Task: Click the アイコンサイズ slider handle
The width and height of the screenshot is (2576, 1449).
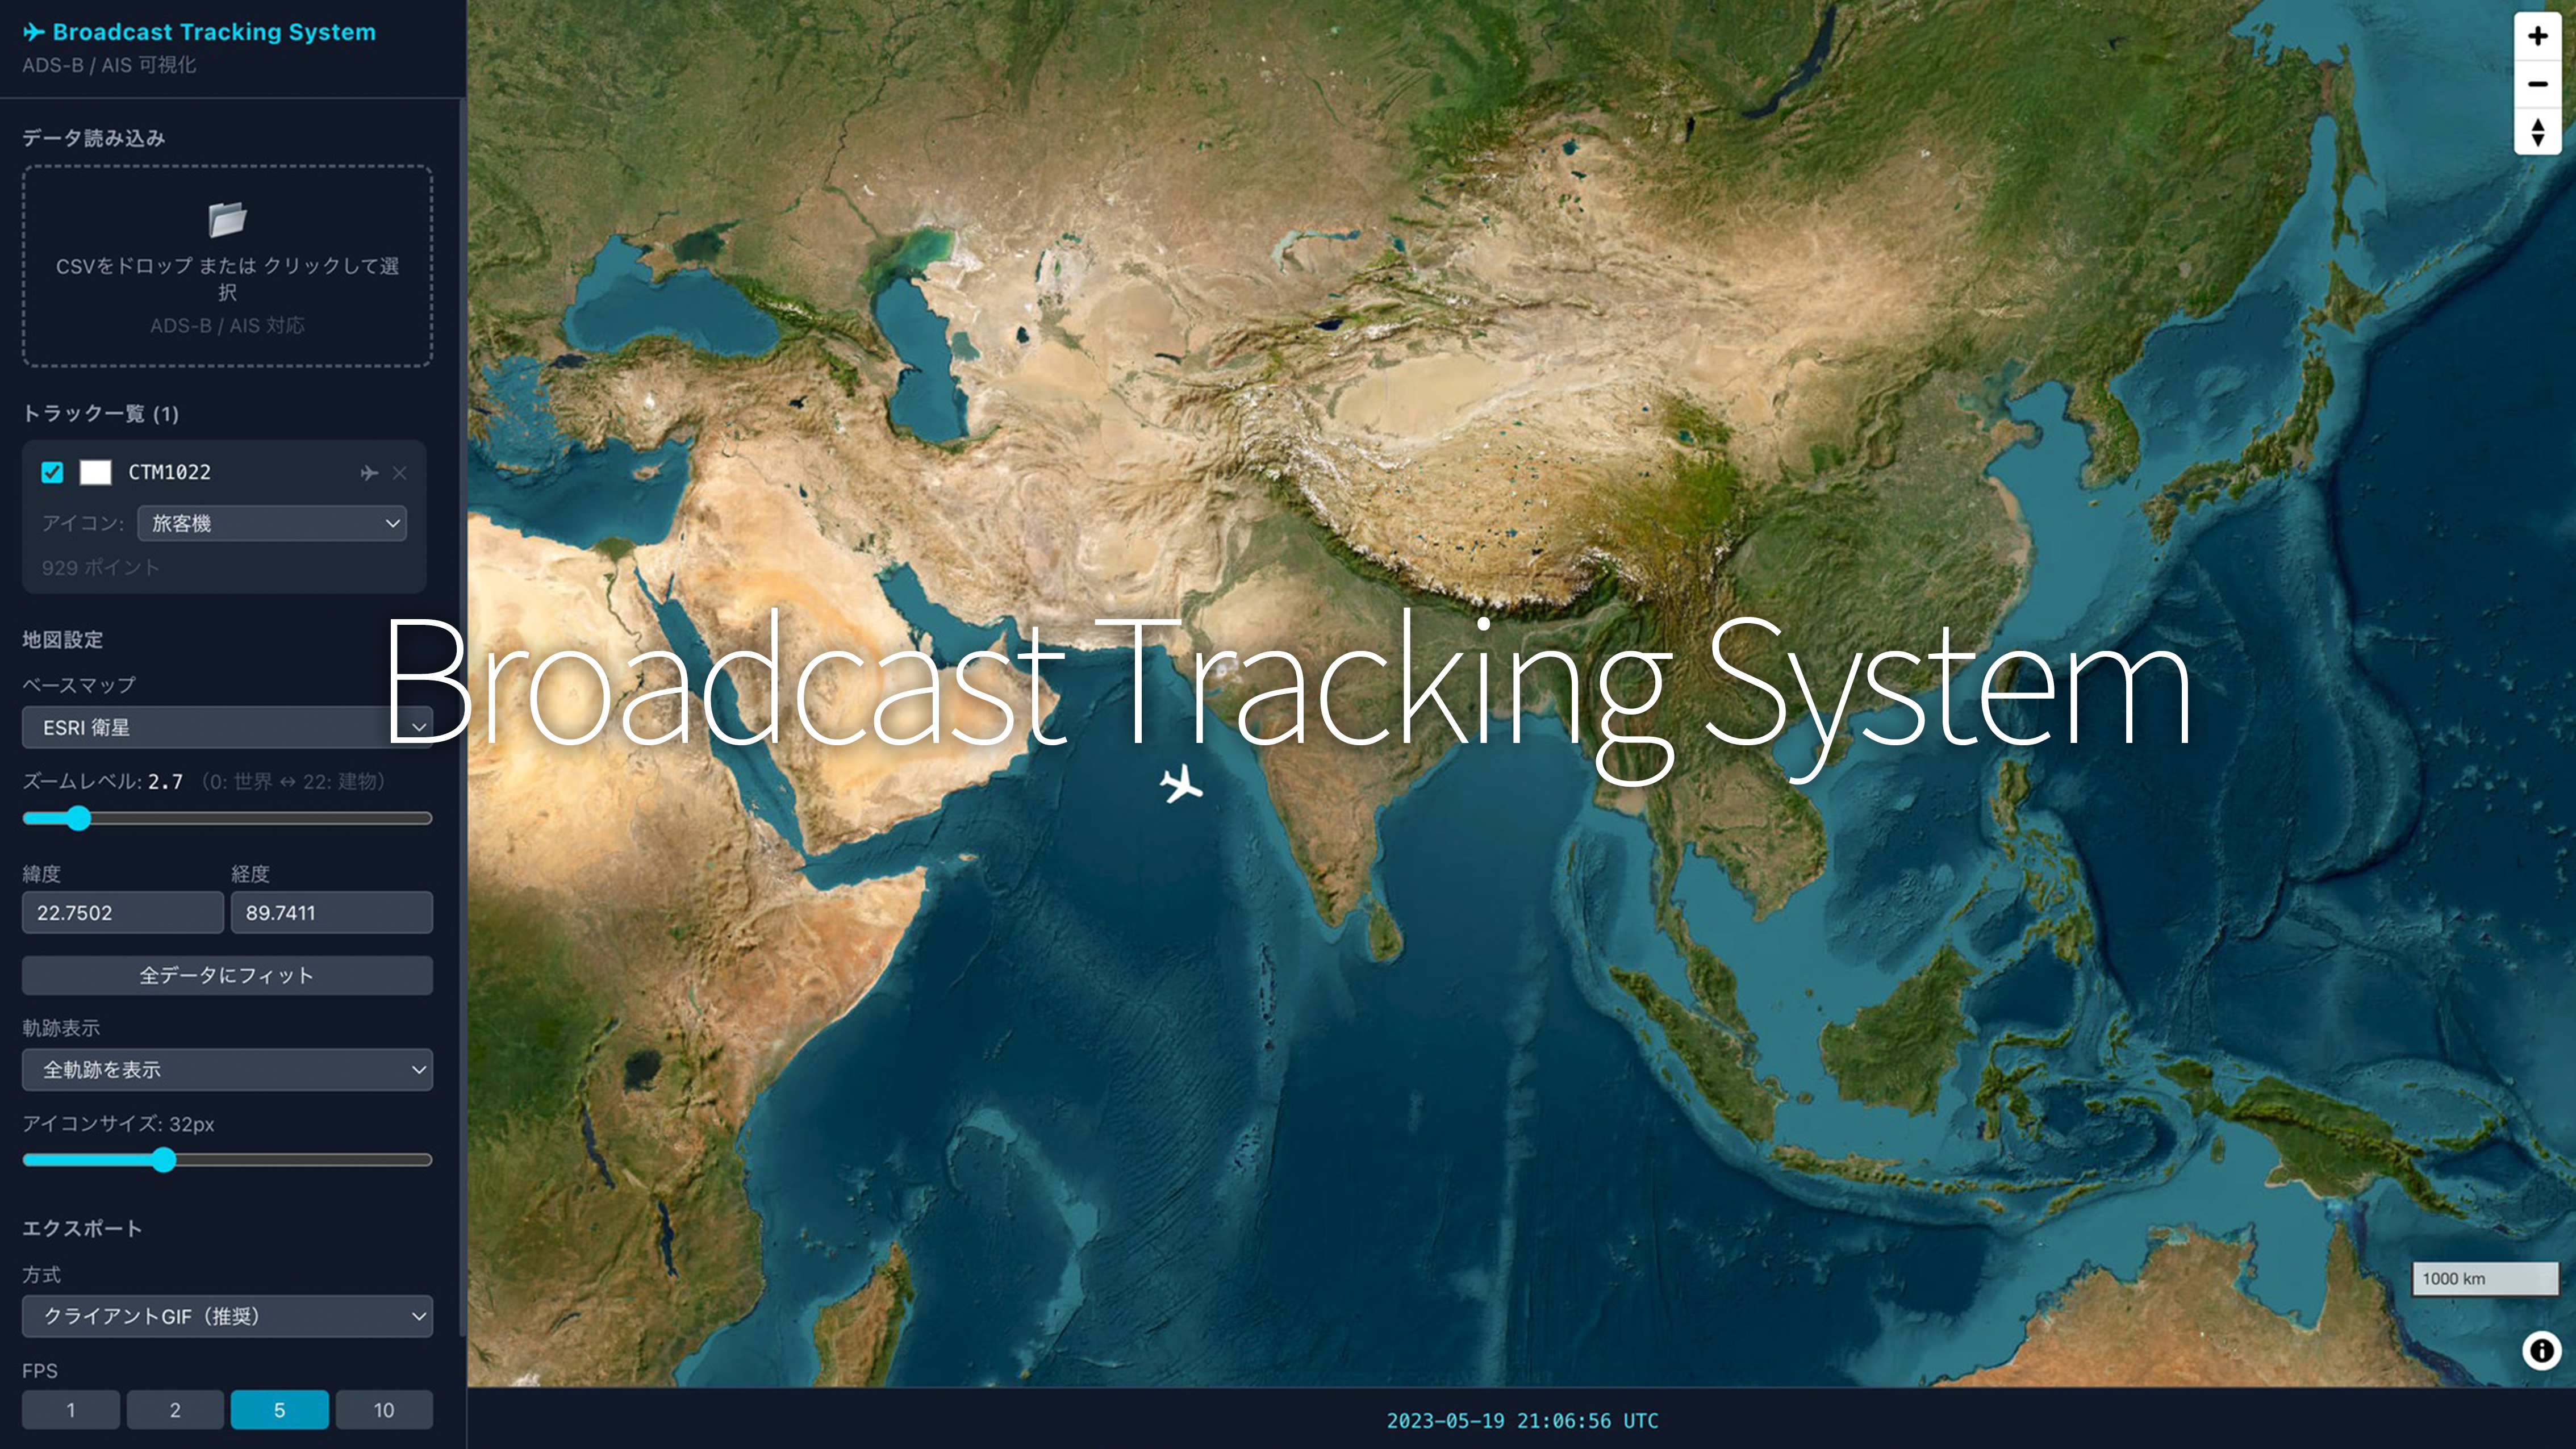Action: (x=166, y=1161)
